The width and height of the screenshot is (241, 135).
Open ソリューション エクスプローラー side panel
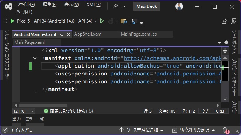coord(7,55)
